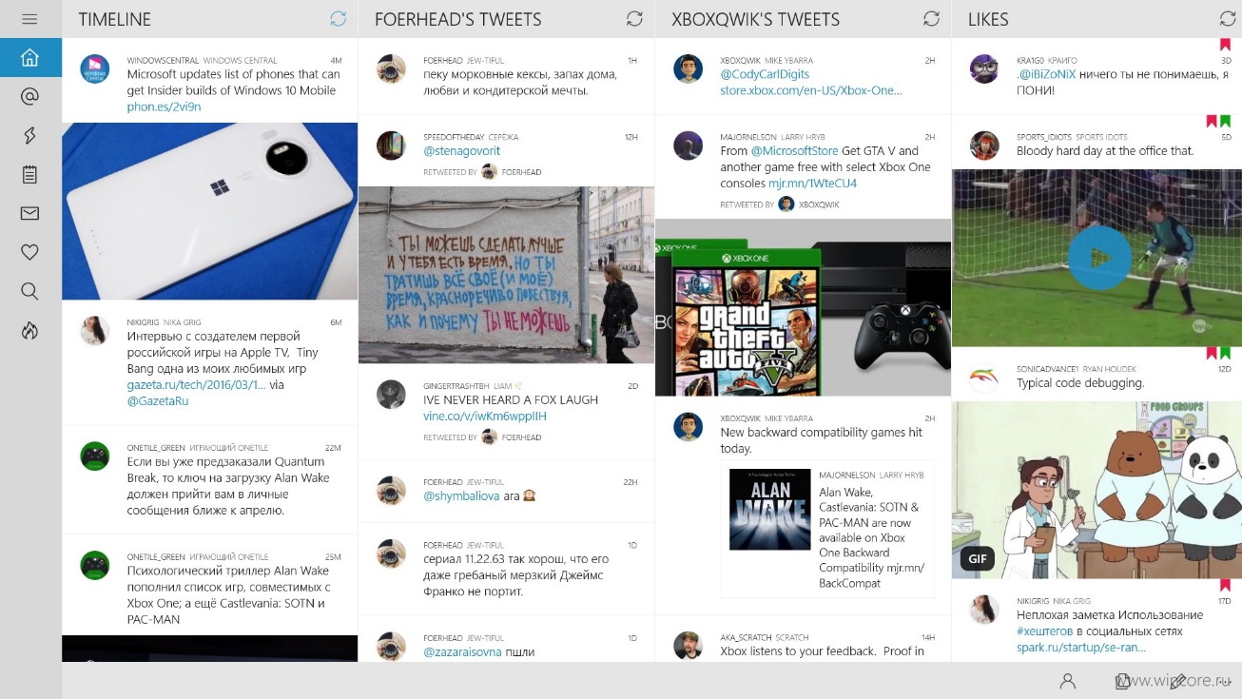The image size is (1242, 699).
Task: Open the store.xbox.com/en-US/Xbox-One... link
Action: point(811,90)
